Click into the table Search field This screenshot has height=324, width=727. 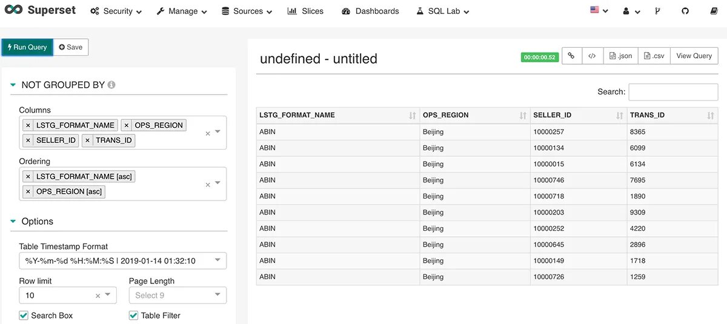click(673, 92)
